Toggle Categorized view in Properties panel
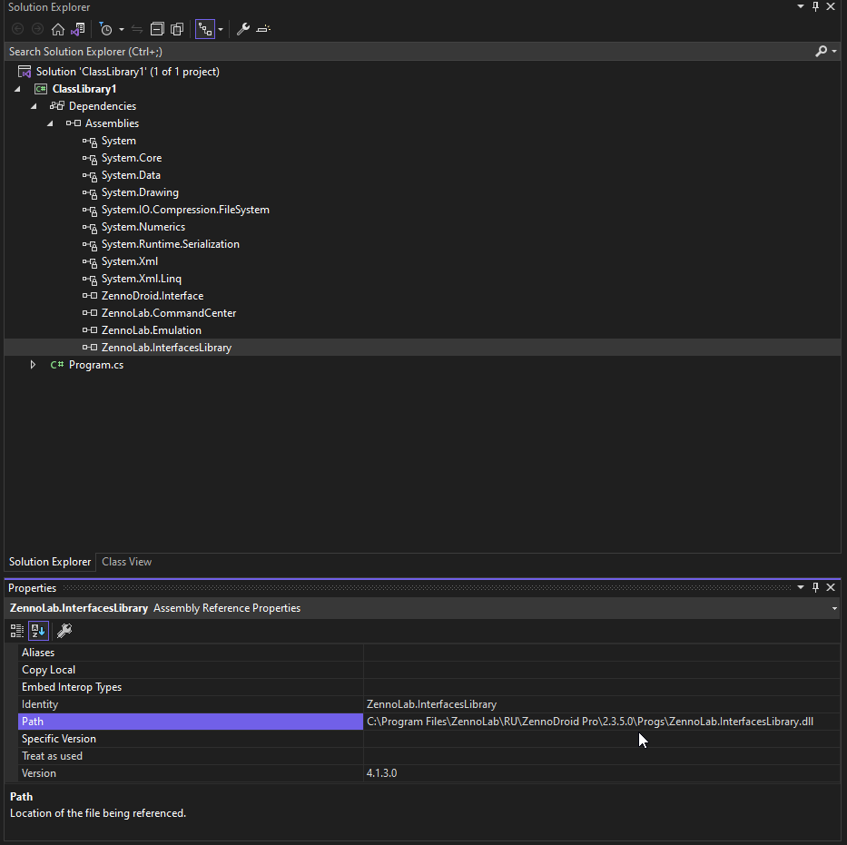The height and width of the screenshot is (845, 847). 17,631
